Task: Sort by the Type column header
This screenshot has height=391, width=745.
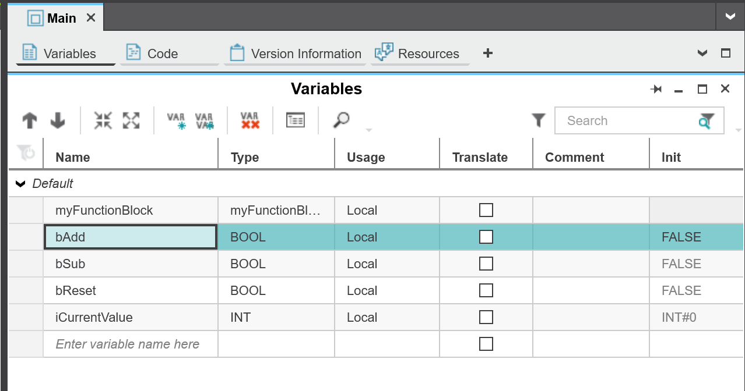Action: [276, 157]
